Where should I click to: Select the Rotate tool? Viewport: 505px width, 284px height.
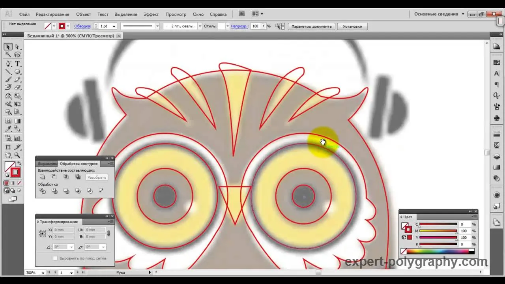tap(8, 96)
